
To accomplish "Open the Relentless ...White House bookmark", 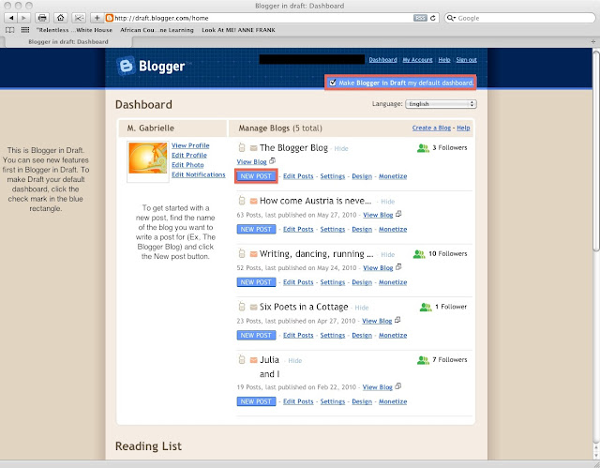I will [x=74, y=30].
